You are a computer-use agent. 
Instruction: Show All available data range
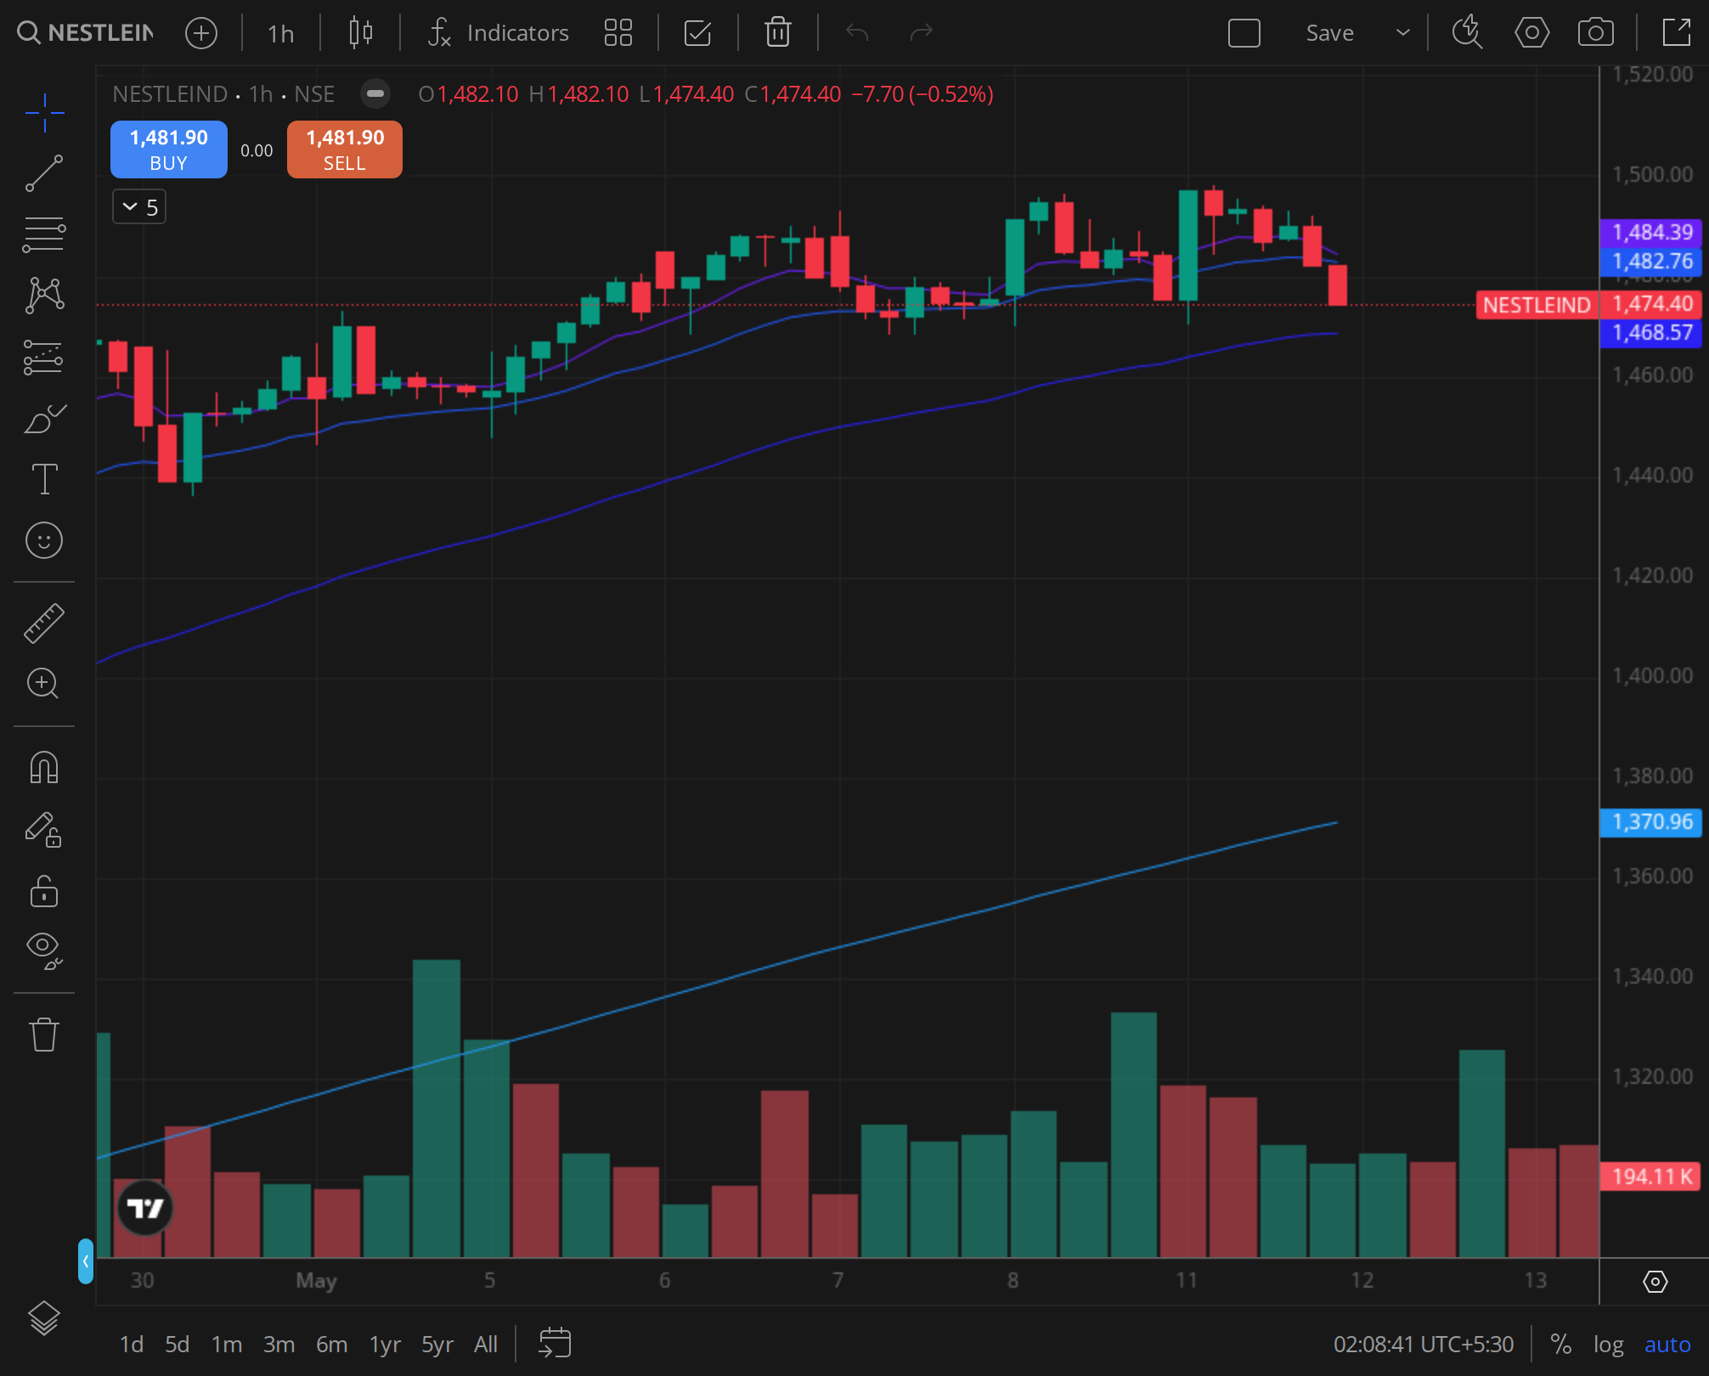click(486, 1345)
